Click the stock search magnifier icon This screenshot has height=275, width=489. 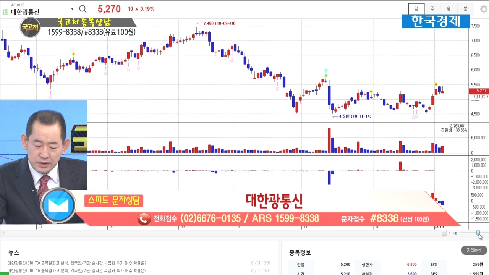pyautogui.click(x=83, y=9)
